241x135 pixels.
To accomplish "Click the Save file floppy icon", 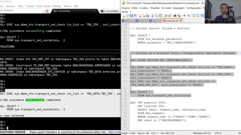I will (x=131, y=16).
